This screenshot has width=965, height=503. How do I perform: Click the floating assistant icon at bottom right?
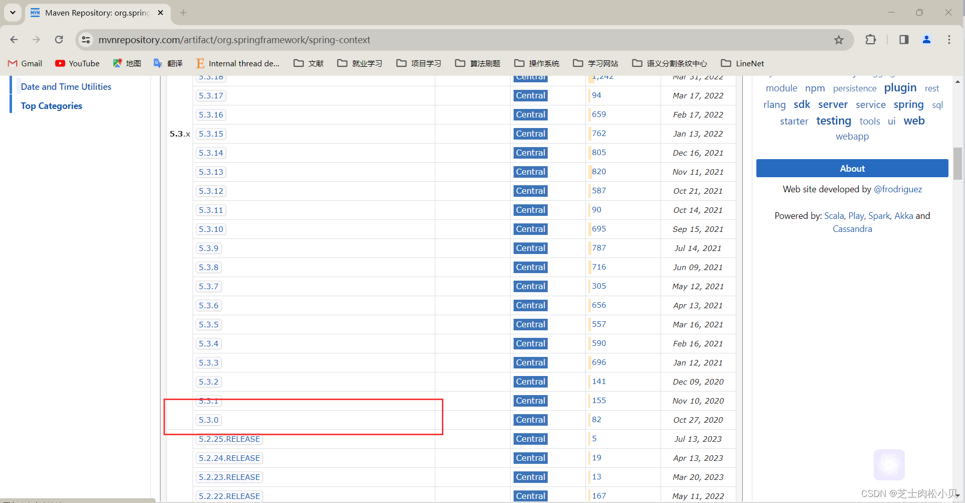click(889, 465)
